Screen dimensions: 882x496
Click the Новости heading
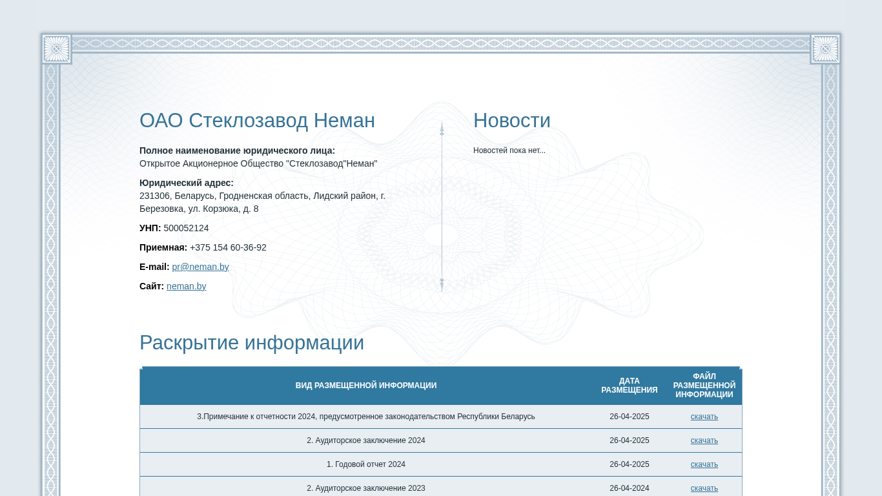click(x=512, y=121)
